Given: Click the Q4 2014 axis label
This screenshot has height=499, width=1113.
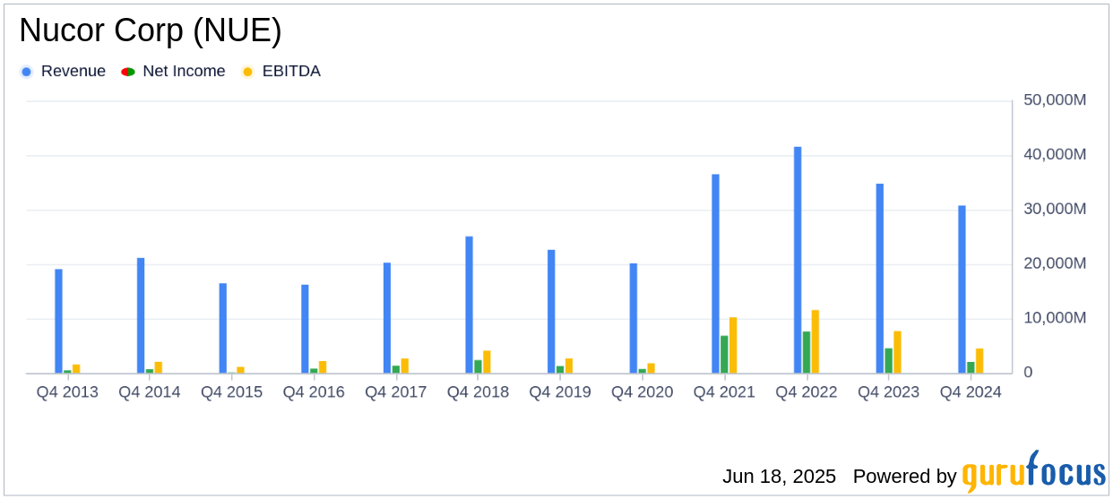Looking at the screenshot, I should (150, 392).
